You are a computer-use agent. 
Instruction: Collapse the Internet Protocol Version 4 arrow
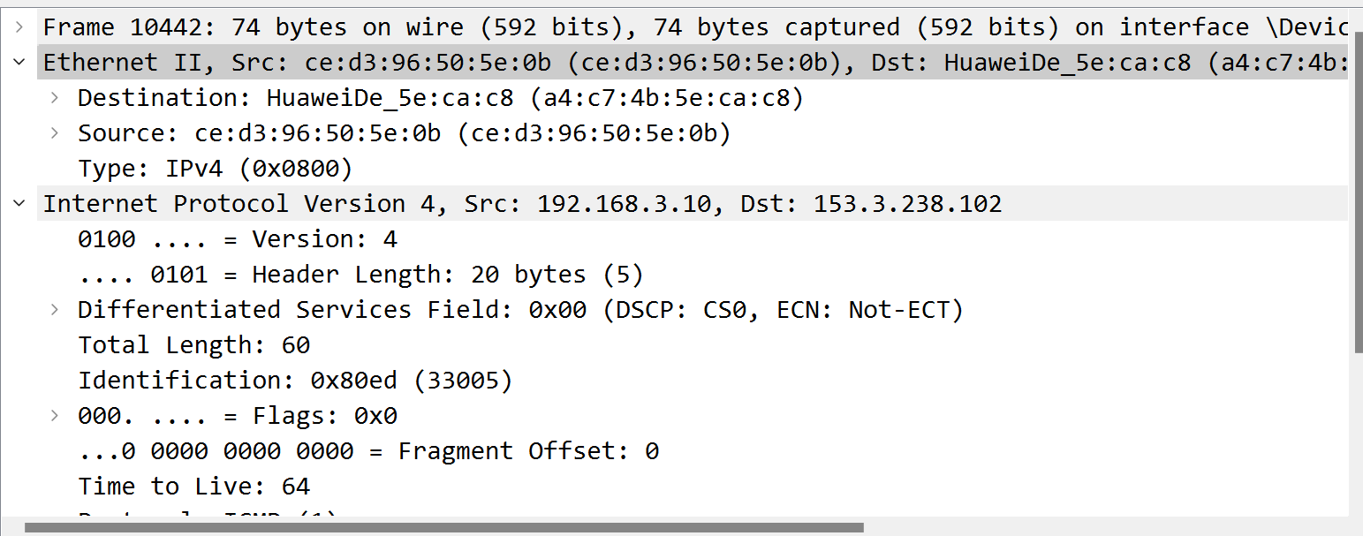click(19, 204)
